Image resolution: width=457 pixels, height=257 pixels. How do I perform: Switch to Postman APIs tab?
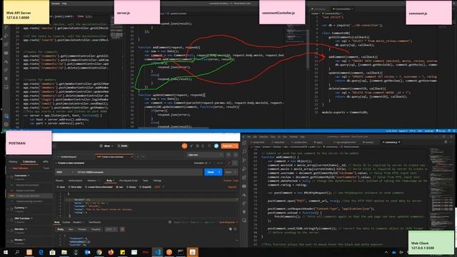(x=46, y=162)
